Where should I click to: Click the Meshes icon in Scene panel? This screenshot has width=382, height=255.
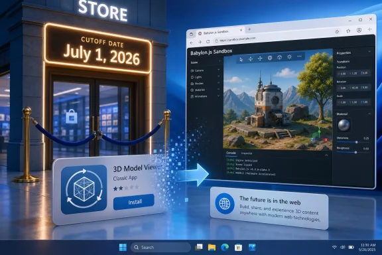(192, 84)
